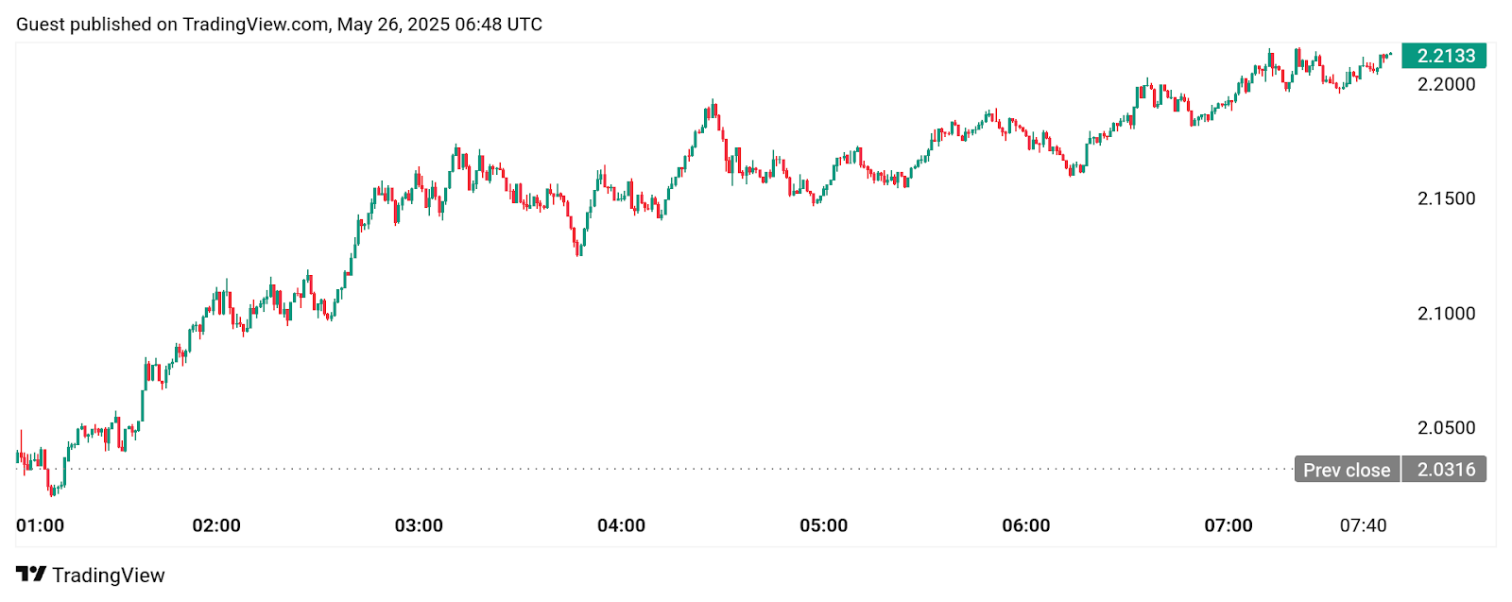This screenshot has width=1512, height=602.
Task: Click the last candle on the chart
Action: pos(1389,54)
